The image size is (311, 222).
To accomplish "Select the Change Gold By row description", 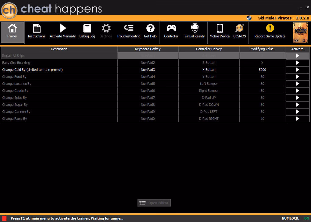I will coord(59,70).
